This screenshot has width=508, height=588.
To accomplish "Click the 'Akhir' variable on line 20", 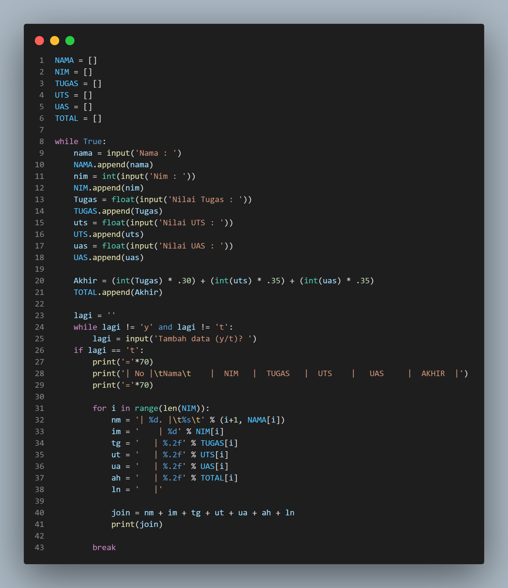I will click(85, 281).
